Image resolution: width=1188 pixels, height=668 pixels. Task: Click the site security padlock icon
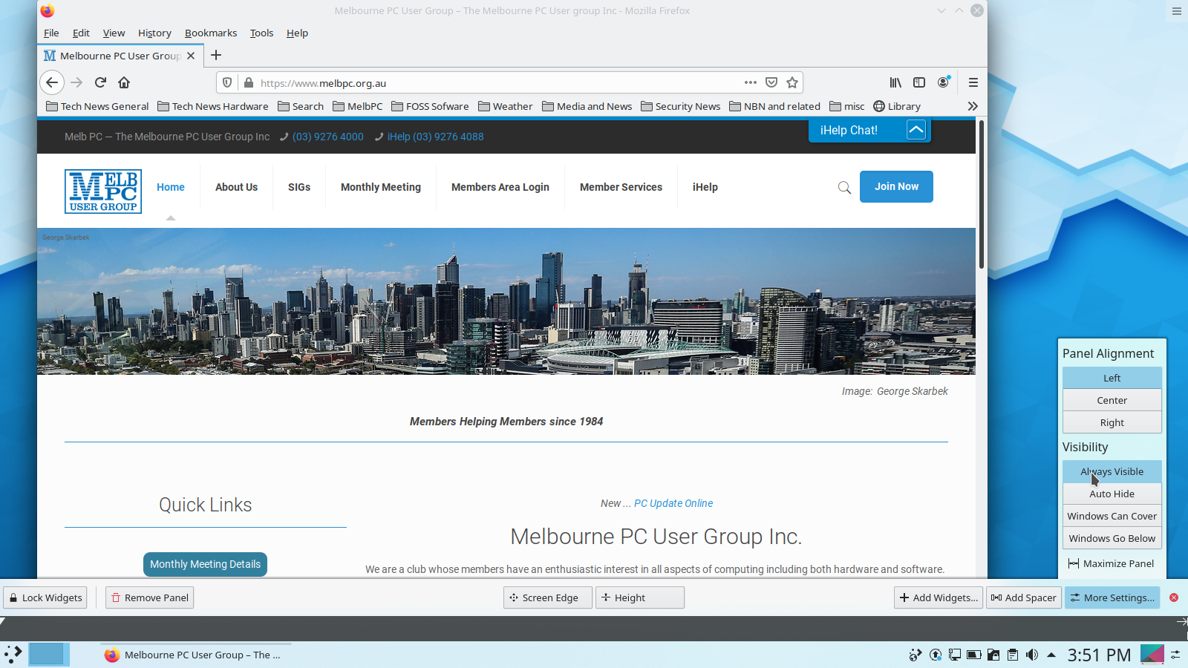coord(249,82)
